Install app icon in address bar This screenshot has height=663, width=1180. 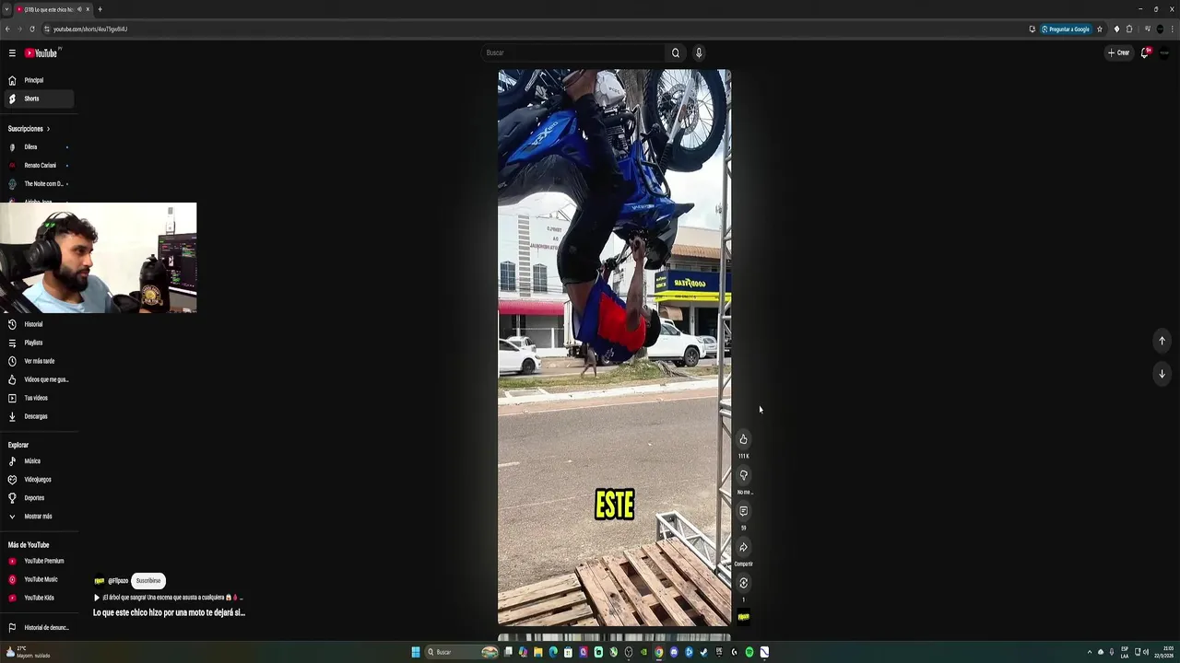(1032, 29)
